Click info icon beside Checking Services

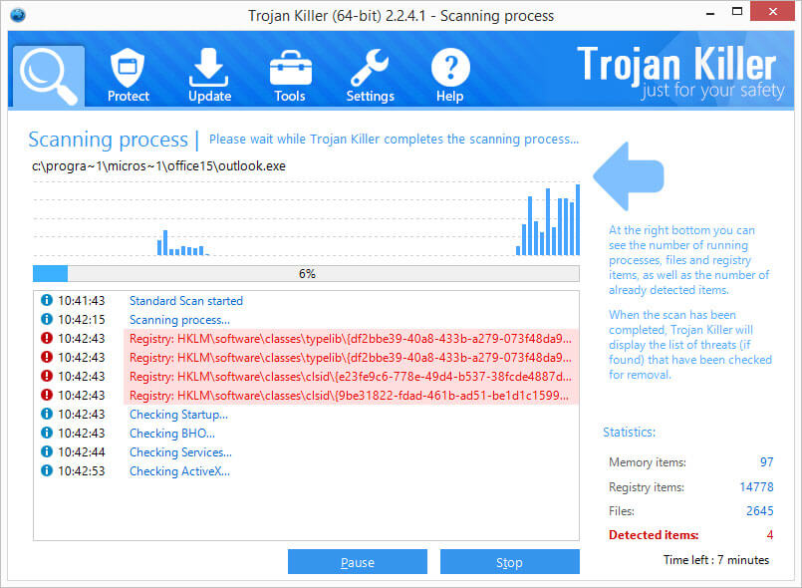coord(47,451)
